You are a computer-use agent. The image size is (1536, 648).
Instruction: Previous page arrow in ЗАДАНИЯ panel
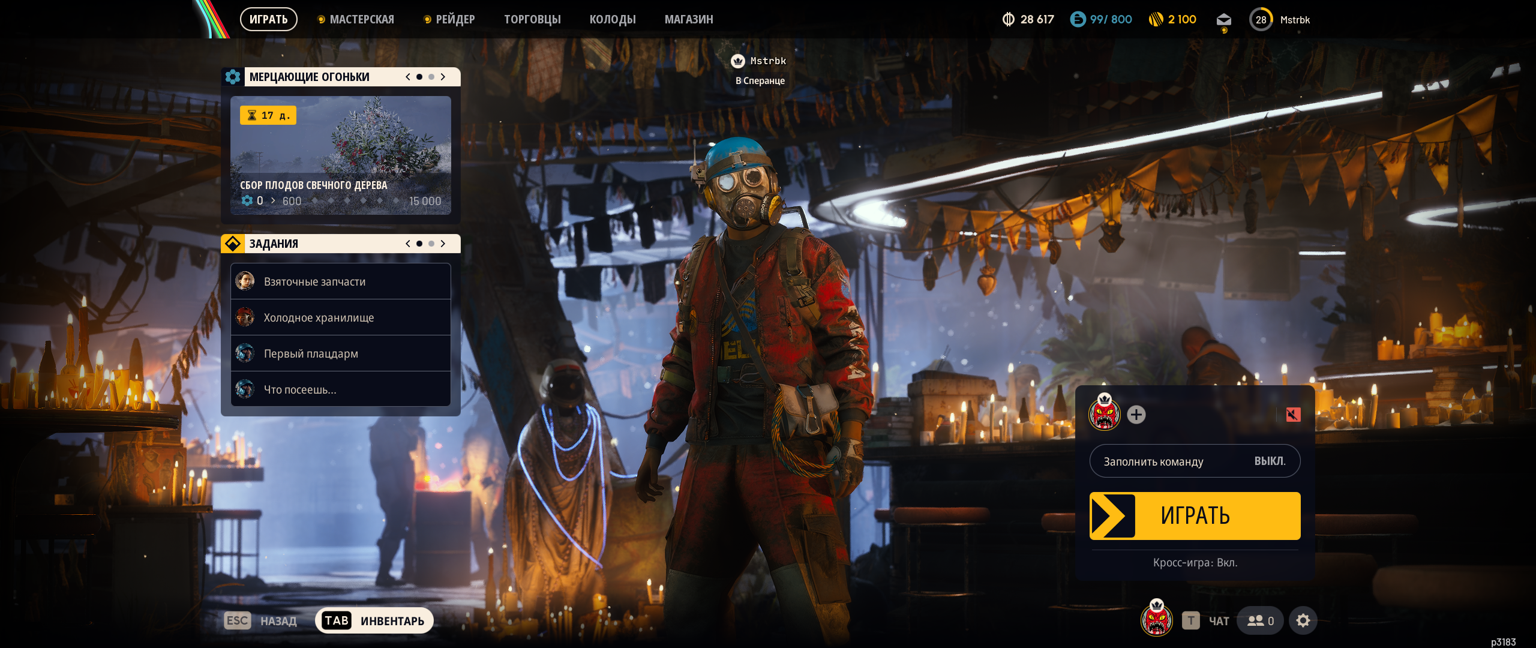point(408,244)
